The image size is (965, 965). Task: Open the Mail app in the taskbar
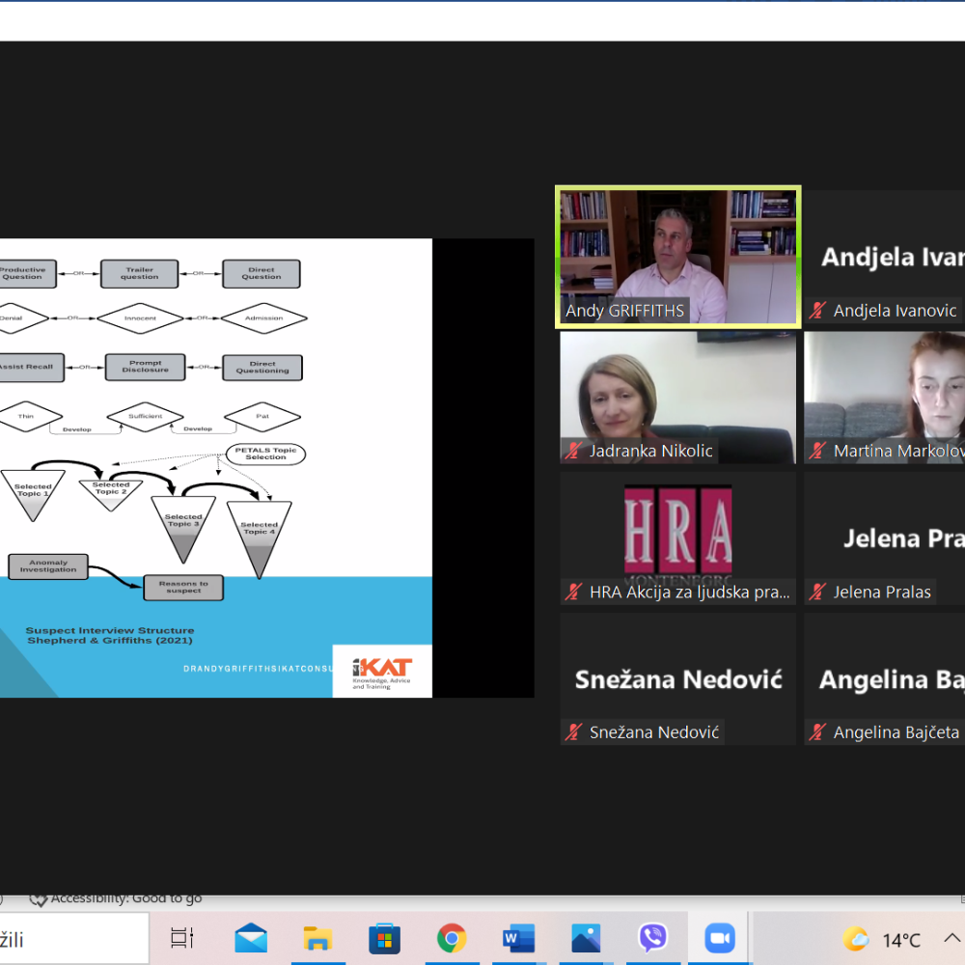click(x=251, y=939)
